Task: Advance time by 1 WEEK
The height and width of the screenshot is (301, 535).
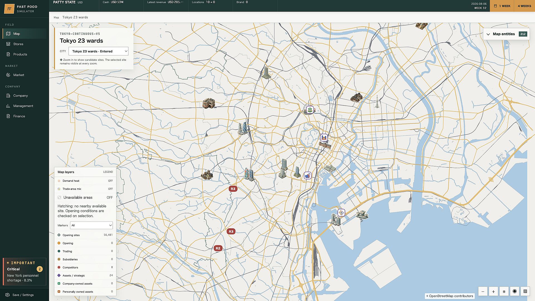Action: point(502,6)
